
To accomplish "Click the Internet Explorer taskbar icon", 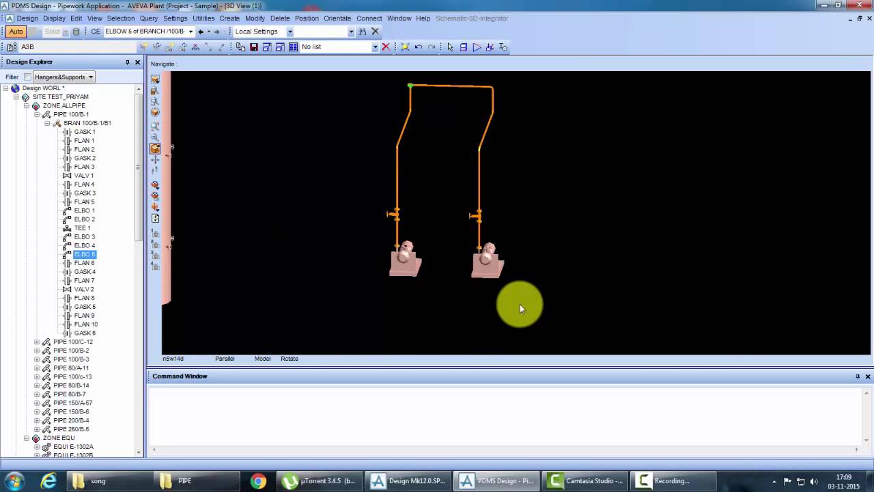I will click(48, 481).
